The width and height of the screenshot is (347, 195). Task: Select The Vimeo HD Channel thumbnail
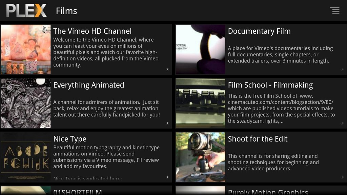(x=26, y=49)
